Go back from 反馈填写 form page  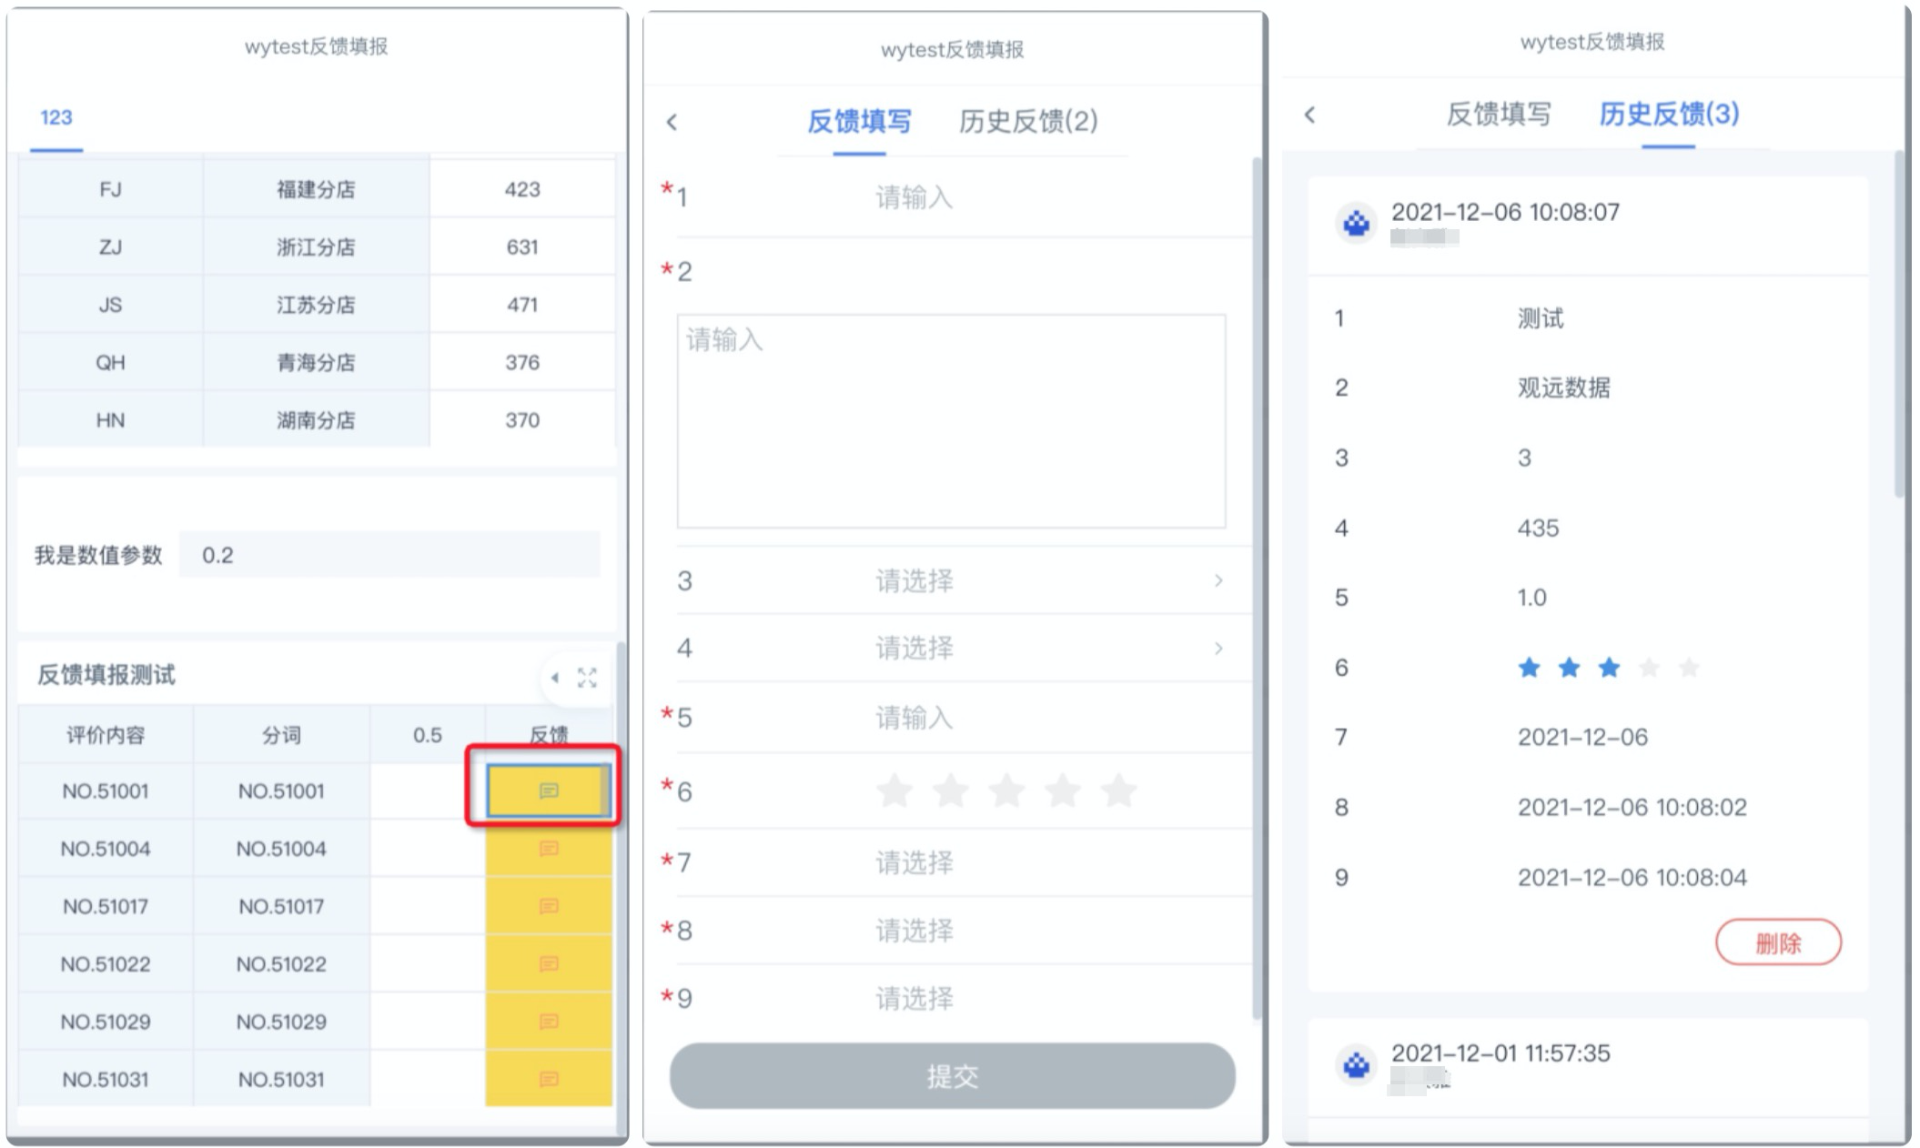pos(672,122)
